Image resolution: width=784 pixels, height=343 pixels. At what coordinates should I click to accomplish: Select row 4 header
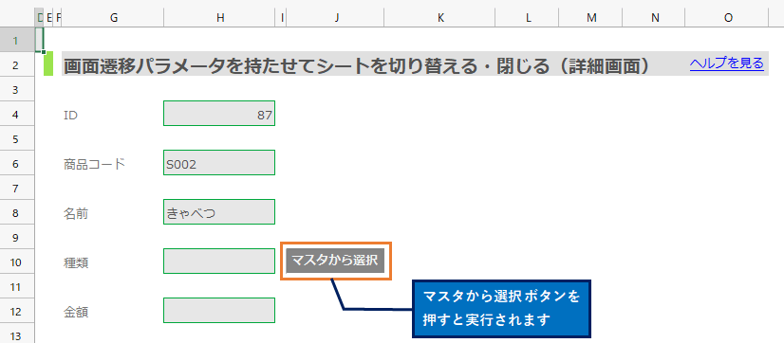click(17, 114)
